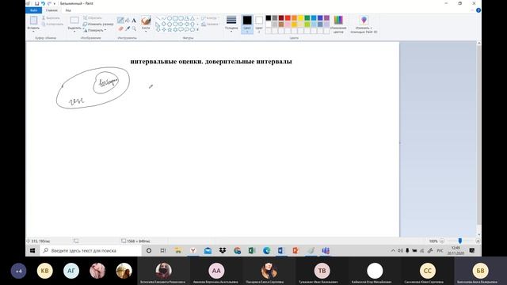
Task: Click the zoom out minus button
Action: coord(442,241)
